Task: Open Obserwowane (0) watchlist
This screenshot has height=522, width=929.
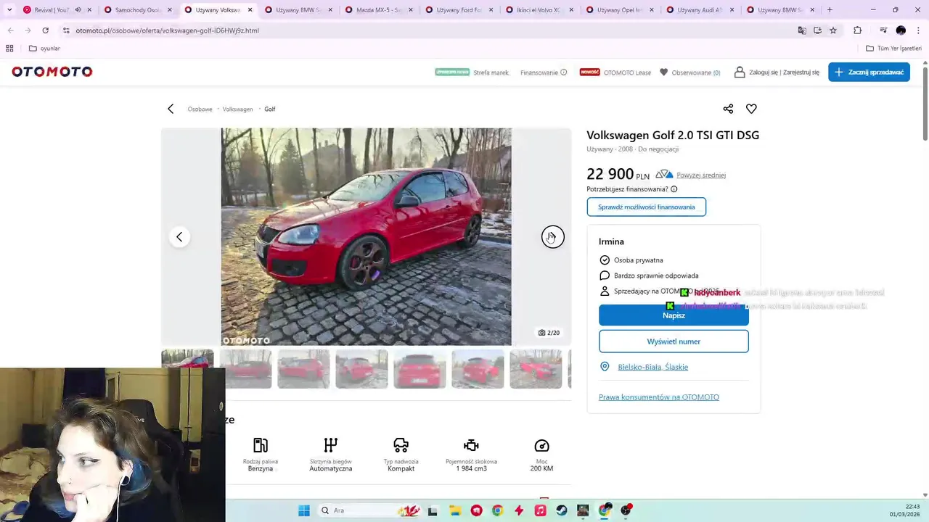Action: click(689, 72)
